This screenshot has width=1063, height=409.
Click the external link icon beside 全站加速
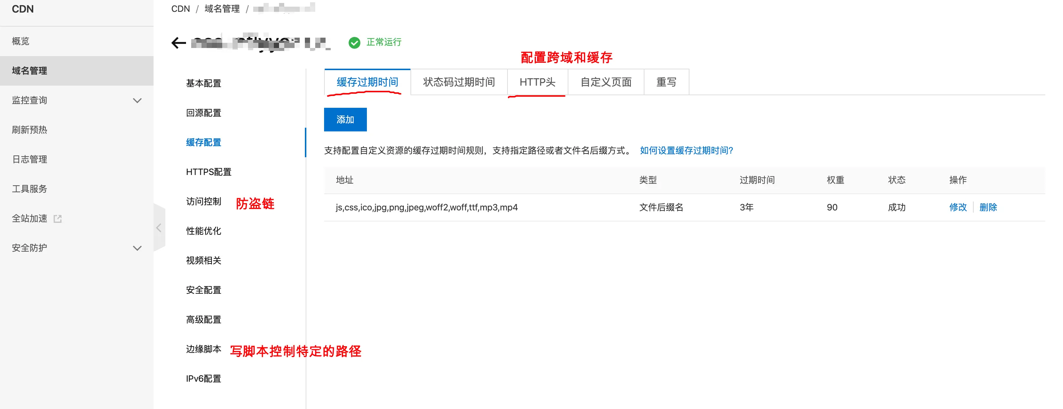(x=58, y=219)
